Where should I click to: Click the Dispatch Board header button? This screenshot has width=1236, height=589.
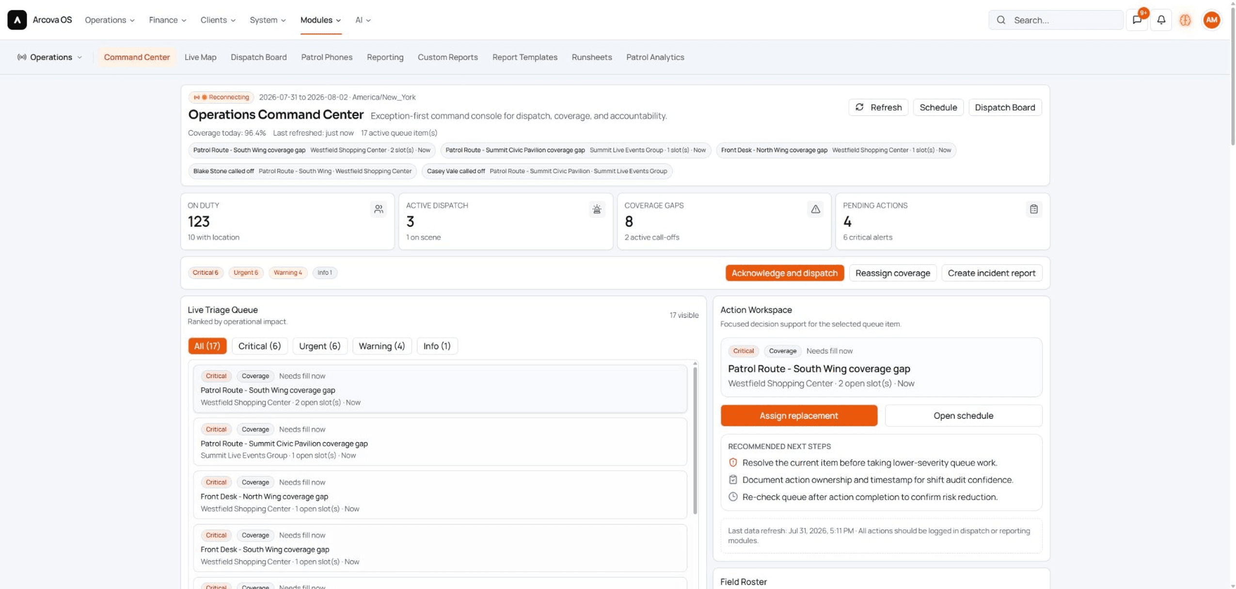[x=1004, y=107]
